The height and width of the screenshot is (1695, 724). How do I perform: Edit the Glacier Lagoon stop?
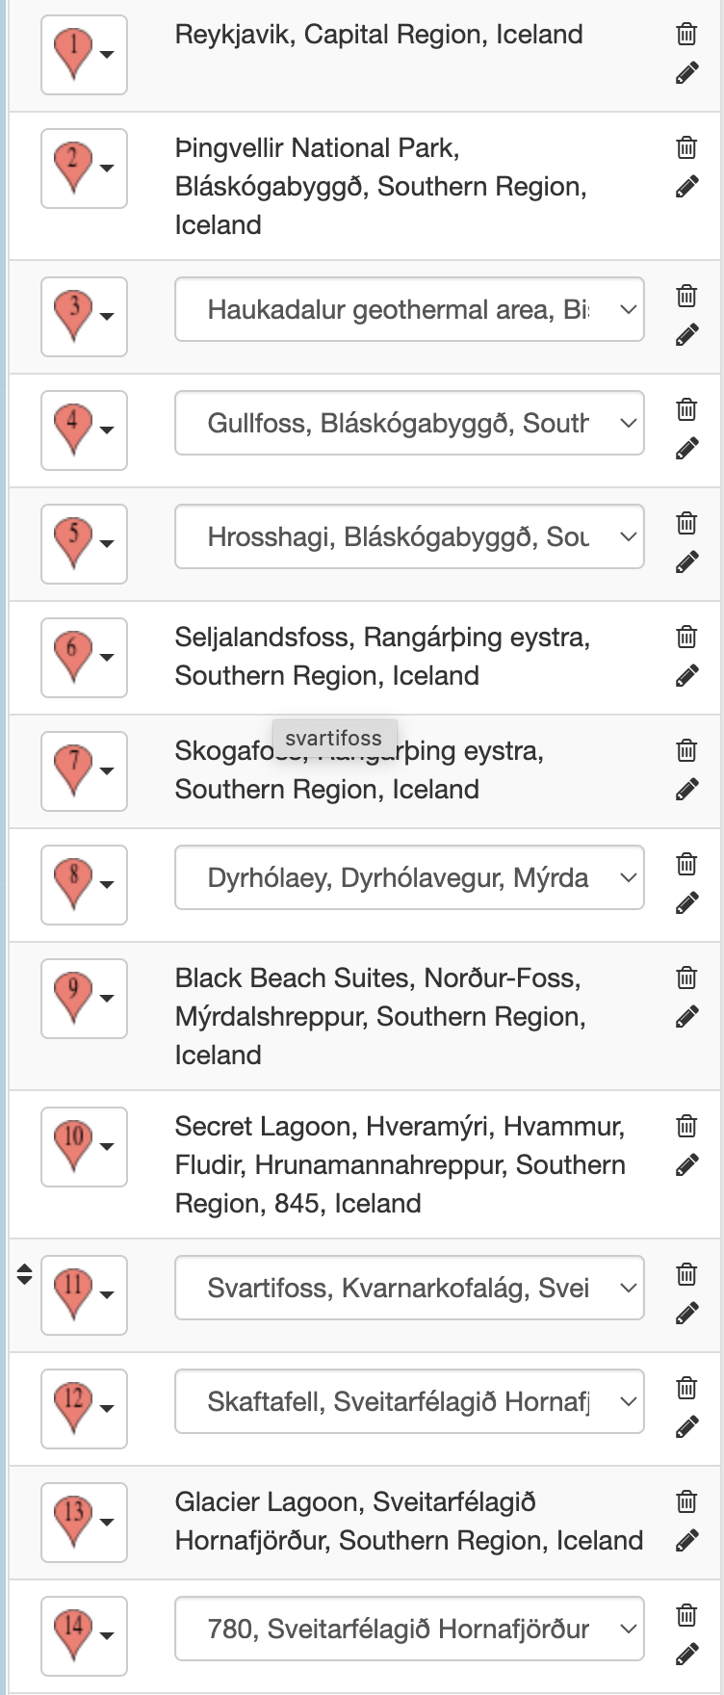tap(686, 1541)
